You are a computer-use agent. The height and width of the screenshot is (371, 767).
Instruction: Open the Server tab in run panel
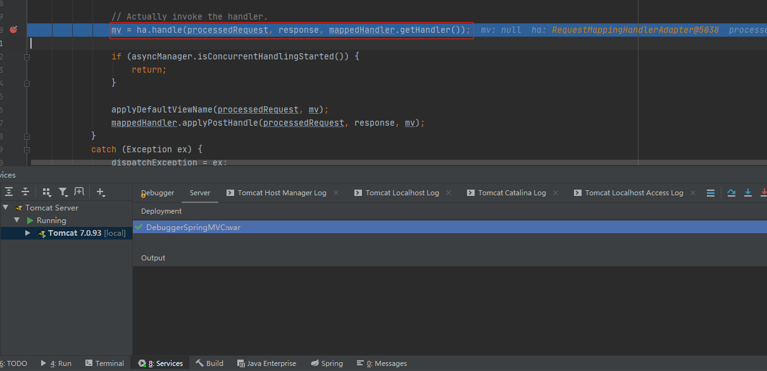199,193
